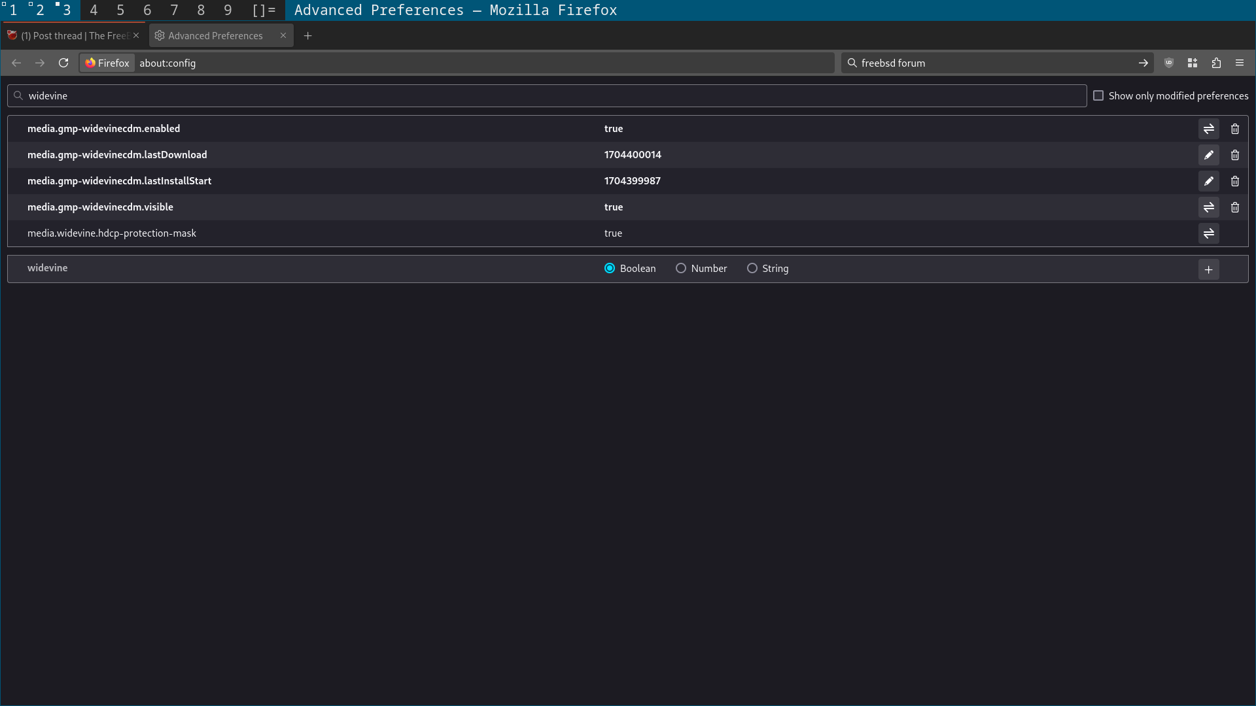Viewport: 1256px width, 706px height.
Task: Select the Number type radio button
Action: (x=680, y=268)
